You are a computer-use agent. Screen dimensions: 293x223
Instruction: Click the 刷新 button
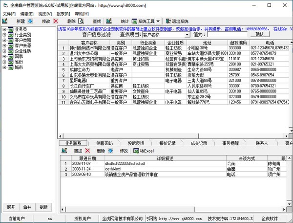[x=43, y=207]
